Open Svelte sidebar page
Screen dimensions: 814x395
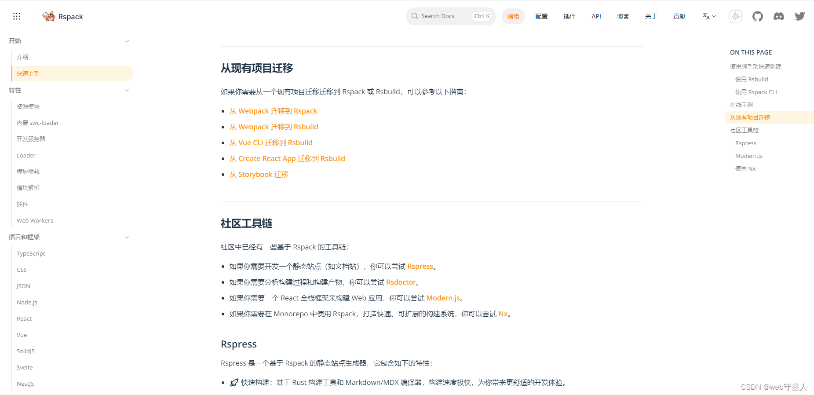(x=25, y=367)
